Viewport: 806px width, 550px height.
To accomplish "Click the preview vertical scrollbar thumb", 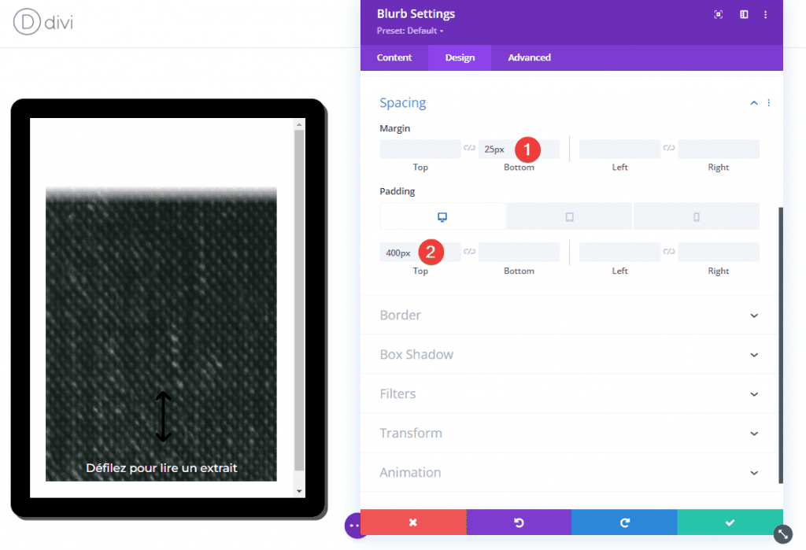I will tap(299, 301).
